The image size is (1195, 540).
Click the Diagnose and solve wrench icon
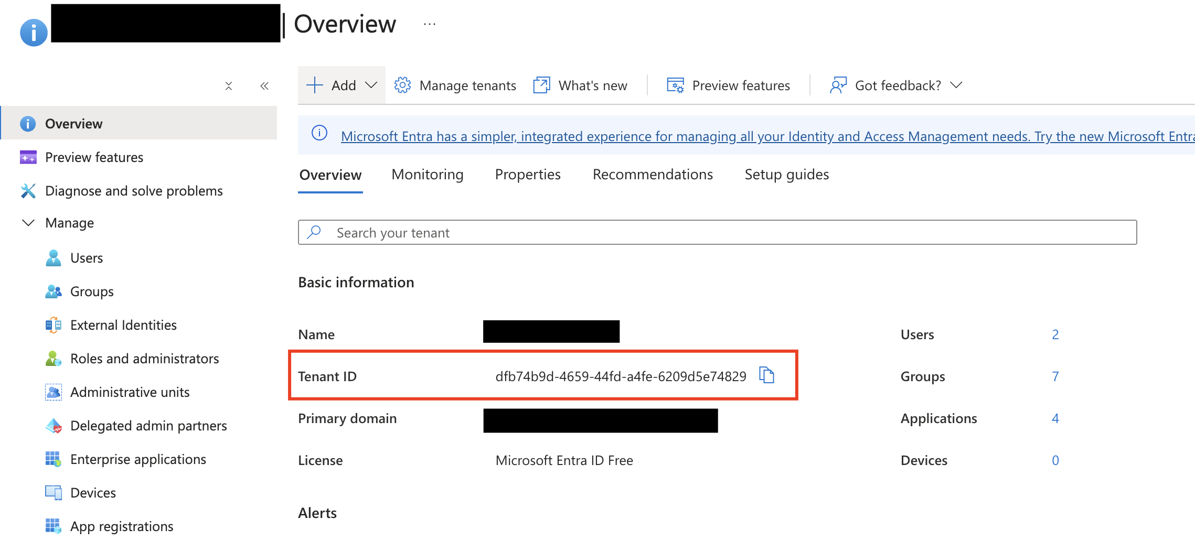28,191
